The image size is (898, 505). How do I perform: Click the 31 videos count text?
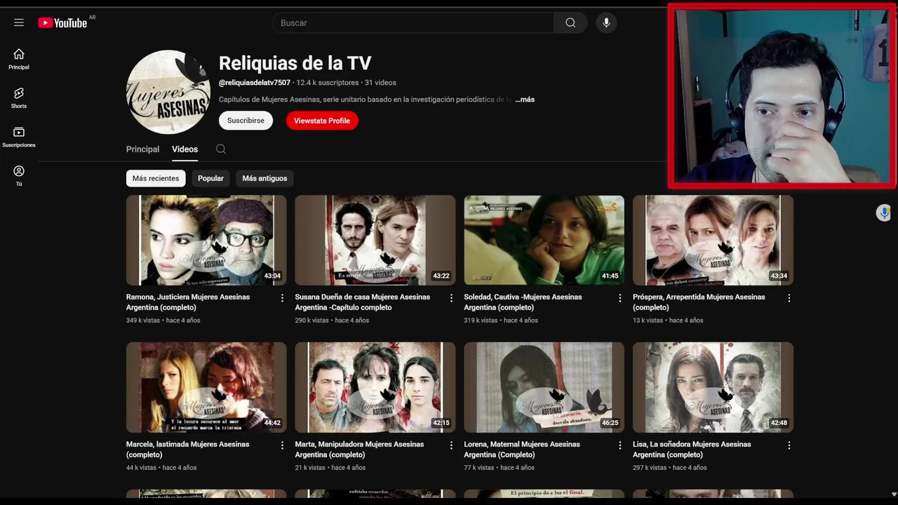pos(380,83)
